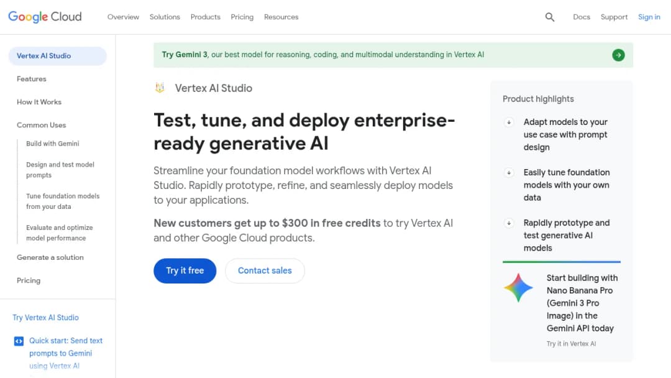Open the Resources menu
The height and width of the screenshot is (378, 671).
(281, 17)
